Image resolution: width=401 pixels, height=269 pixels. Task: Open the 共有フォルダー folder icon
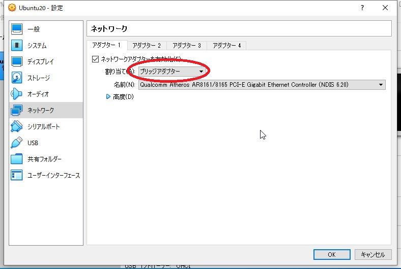click(17, 159)
